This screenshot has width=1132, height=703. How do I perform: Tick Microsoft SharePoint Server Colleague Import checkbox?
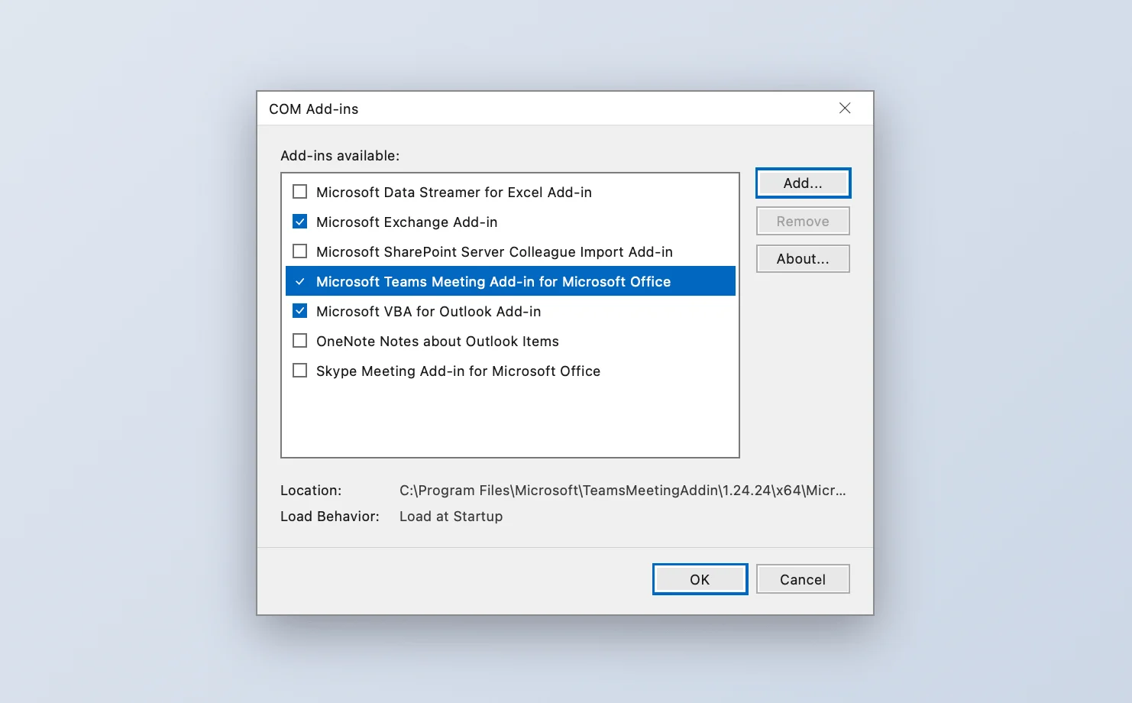click(x=300, y=251)
